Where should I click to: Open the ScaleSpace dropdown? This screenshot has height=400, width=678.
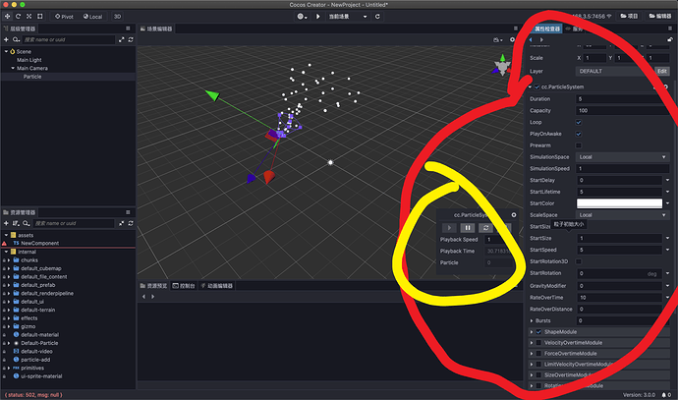pos(623,215)
